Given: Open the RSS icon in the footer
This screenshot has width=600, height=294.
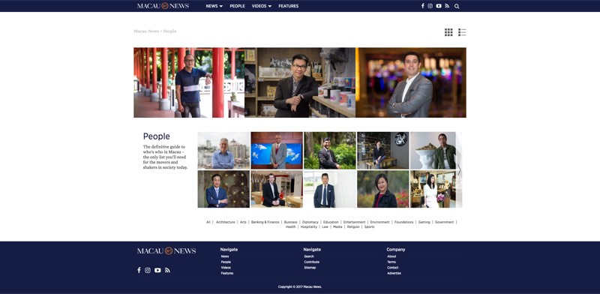Looking at the screenshot, I should click(x=167, y=270).
